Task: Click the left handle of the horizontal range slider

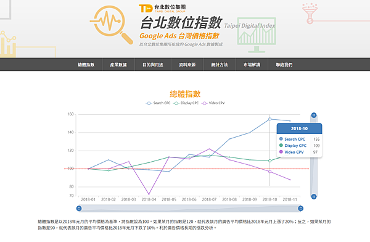Action: pos(79,209)
